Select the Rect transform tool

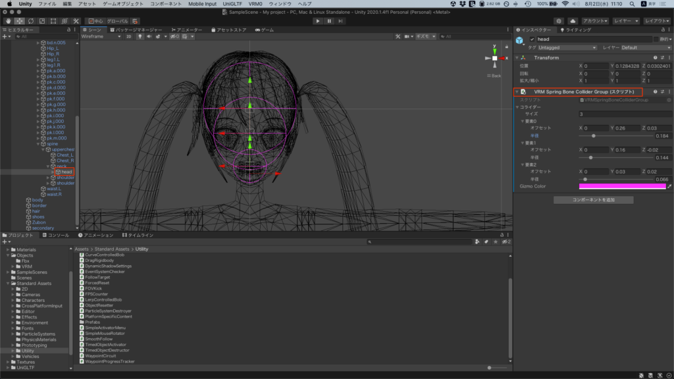tap(53, 21)
